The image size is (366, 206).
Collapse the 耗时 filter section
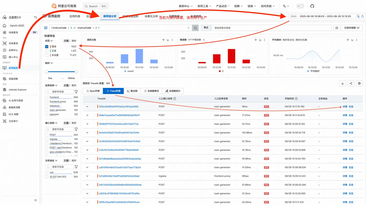click(49, 63)
